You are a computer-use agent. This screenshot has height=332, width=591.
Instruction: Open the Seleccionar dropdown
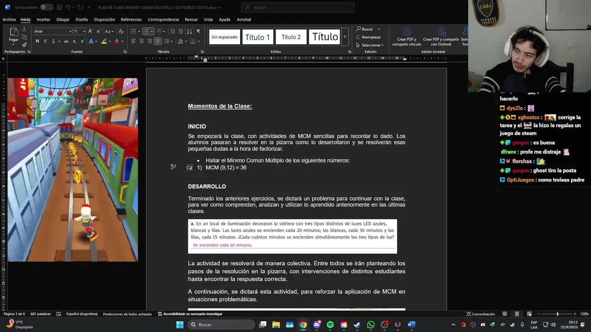click(x=371, y=45)
